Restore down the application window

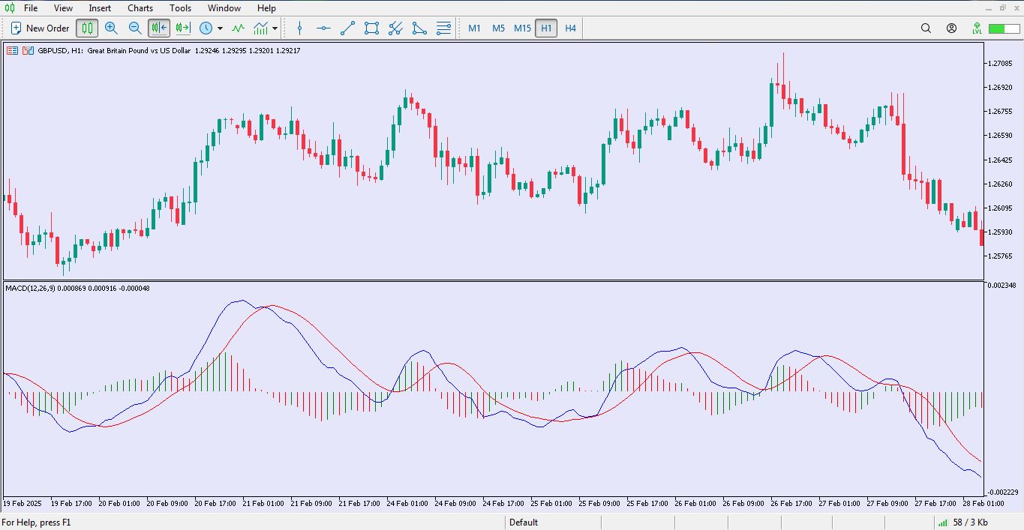point(1003,7)
